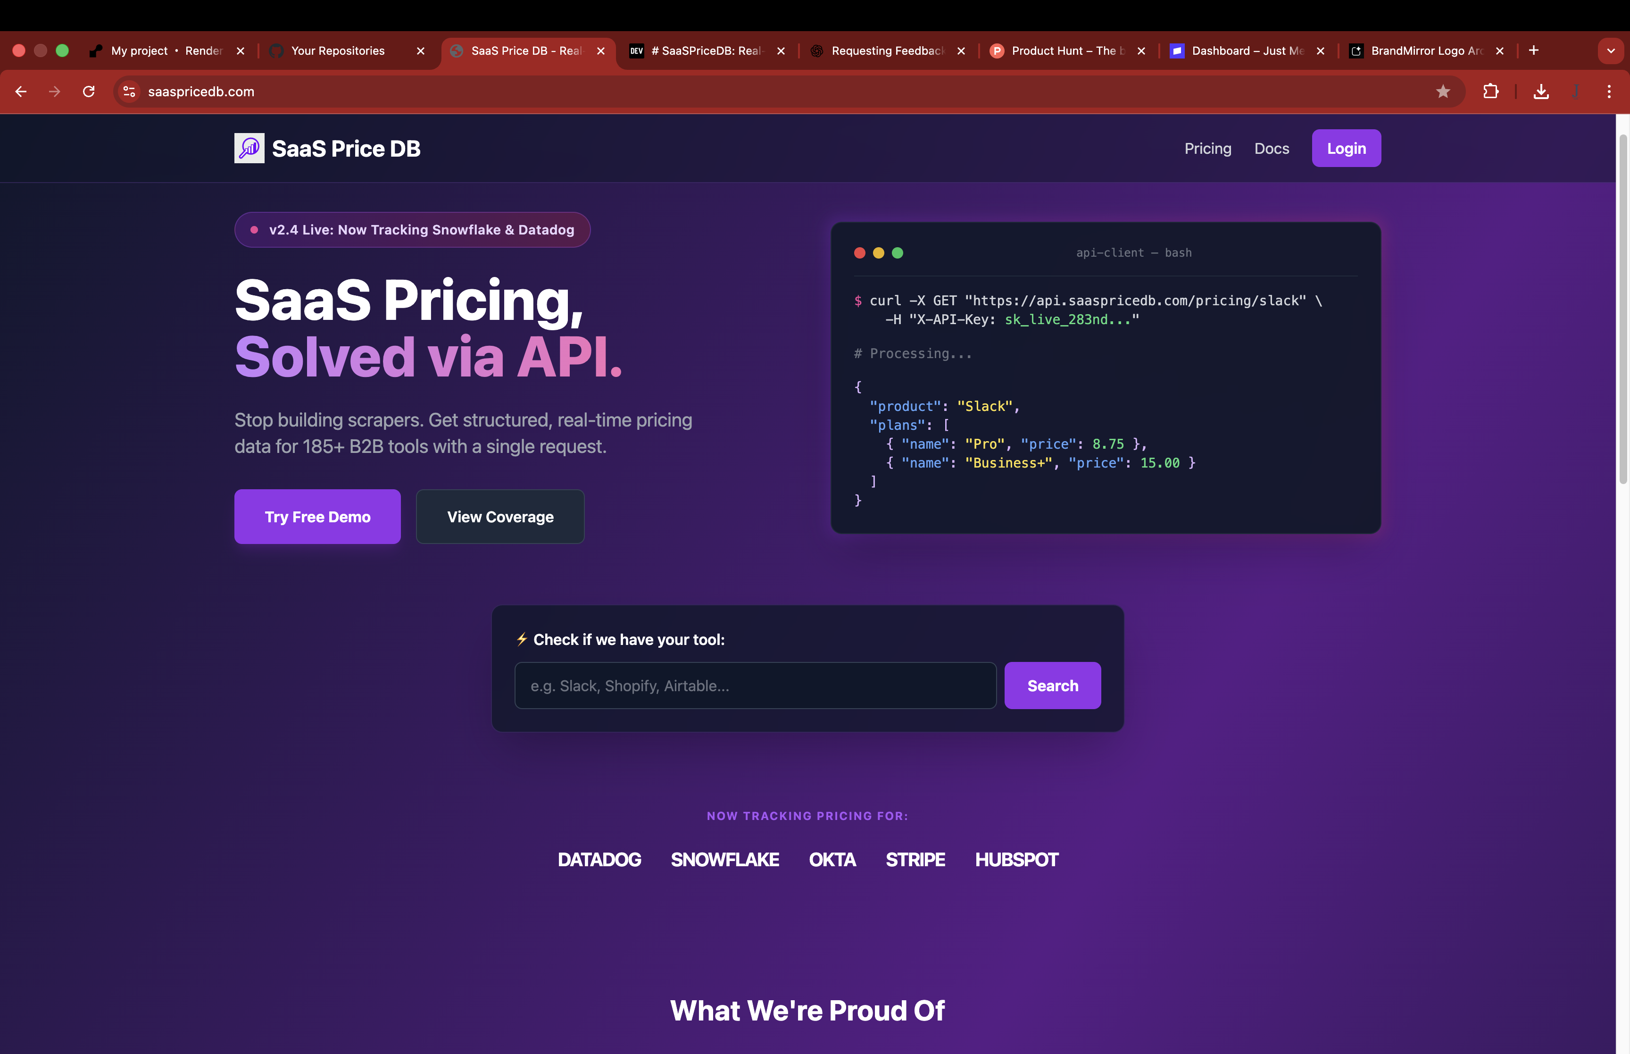The width and height of the screenshot is (1630, 1054).
Task: Click the back navigation arrow
Action: click(21, 91)
